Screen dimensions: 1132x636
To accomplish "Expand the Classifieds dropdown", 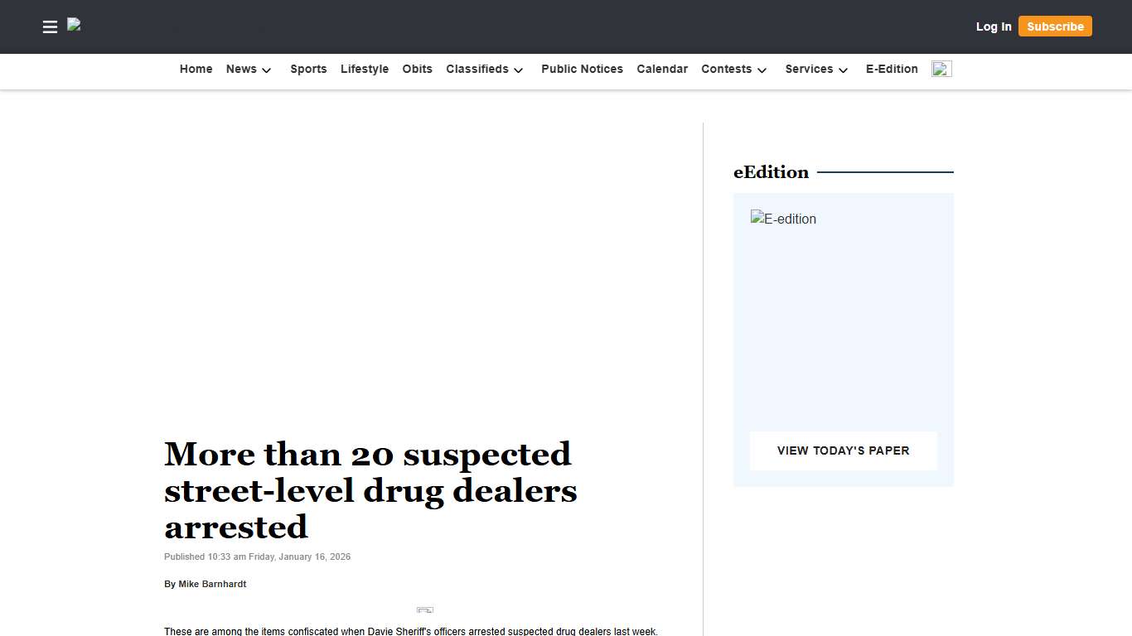I will tap(484, 70).
